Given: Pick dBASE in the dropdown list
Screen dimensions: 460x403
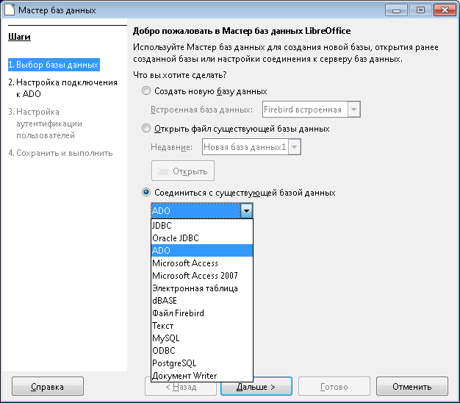Looking at the screenshot, I should point(202,301).
